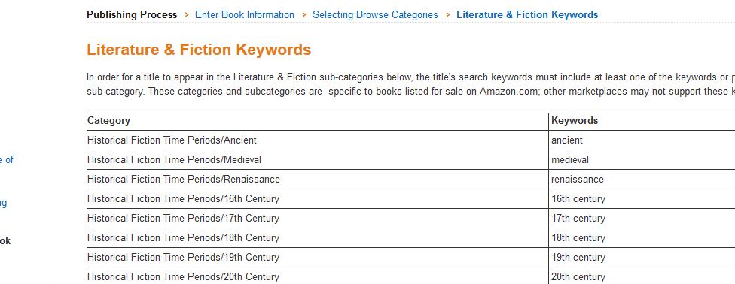The height and width of the screenshot is (284, 735).
Task: Click the Publishing Process breadcrumb label
Action: click(x=132, y=15)
